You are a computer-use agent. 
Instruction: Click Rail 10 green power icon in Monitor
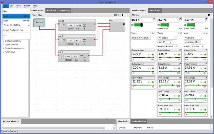185,25
